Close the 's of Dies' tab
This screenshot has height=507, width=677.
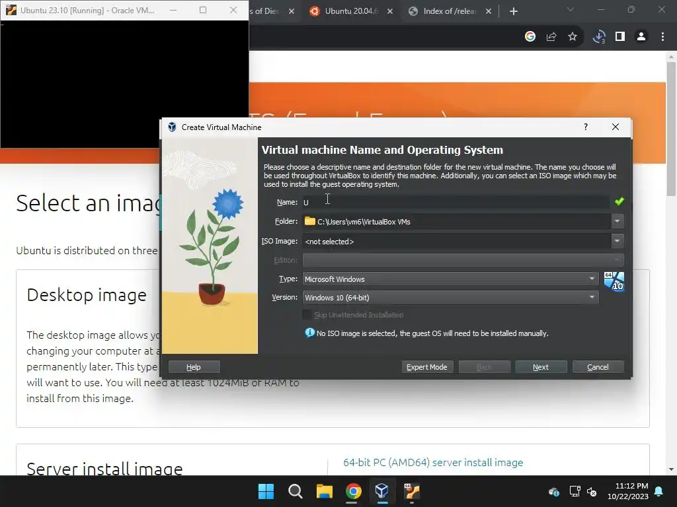tap(292, 11)
